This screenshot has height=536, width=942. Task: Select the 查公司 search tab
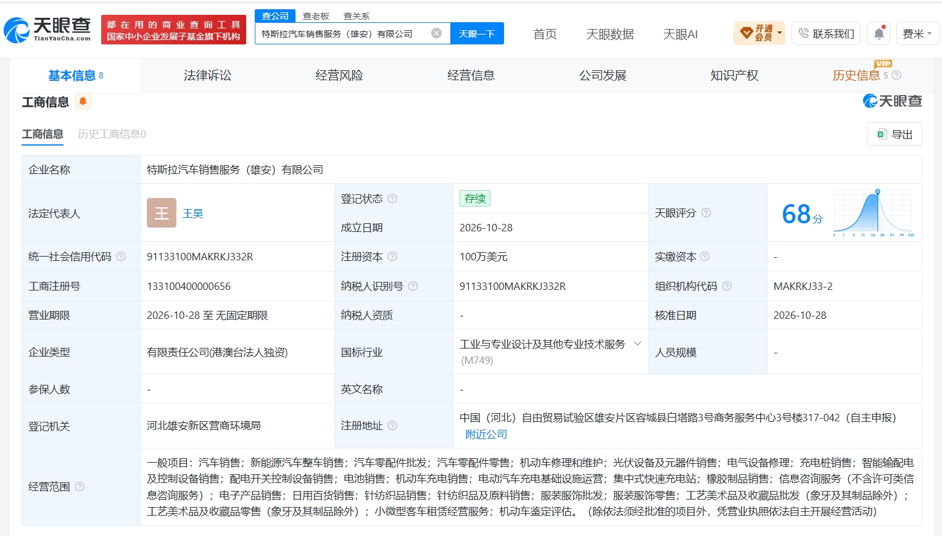[x=275, y=16]
